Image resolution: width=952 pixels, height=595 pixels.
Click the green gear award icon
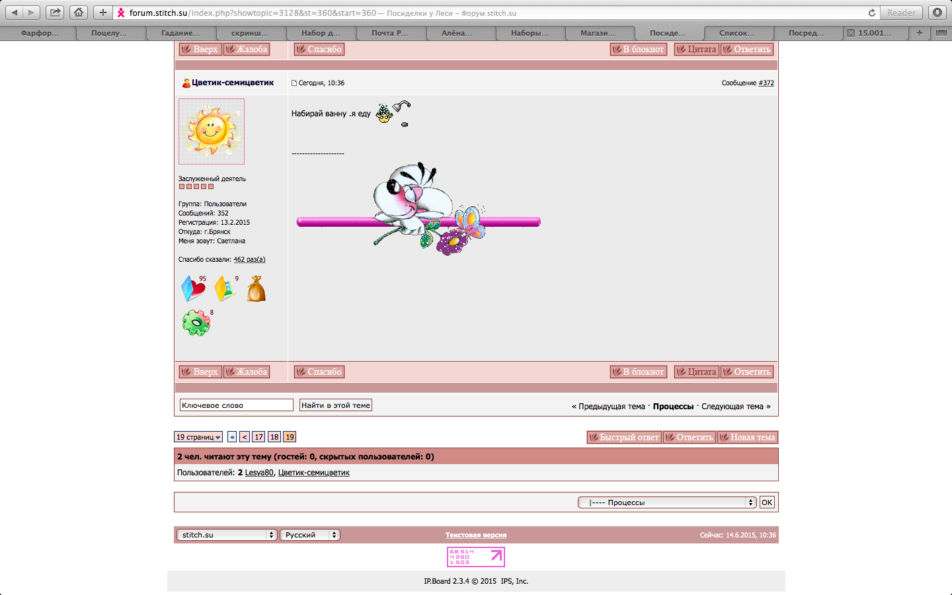[x=196, y=323]
